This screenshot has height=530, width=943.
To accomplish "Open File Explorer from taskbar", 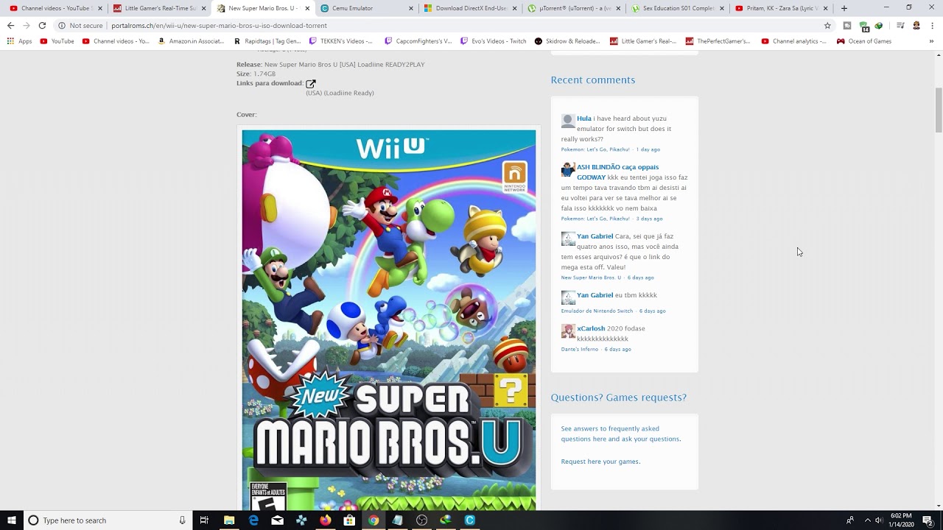I will [x=229, y=520].
